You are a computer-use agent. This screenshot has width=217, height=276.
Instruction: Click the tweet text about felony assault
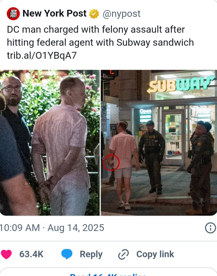pyautogui.click(x=100, y=36)
